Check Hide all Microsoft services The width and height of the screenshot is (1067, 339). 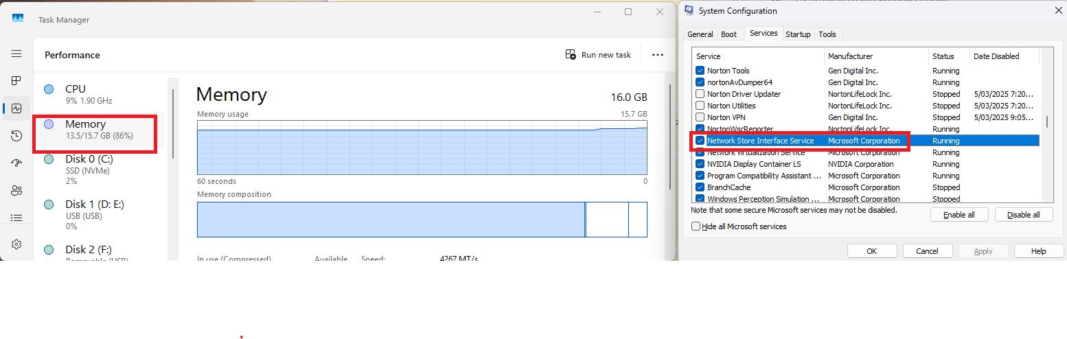tap(696, 226)
